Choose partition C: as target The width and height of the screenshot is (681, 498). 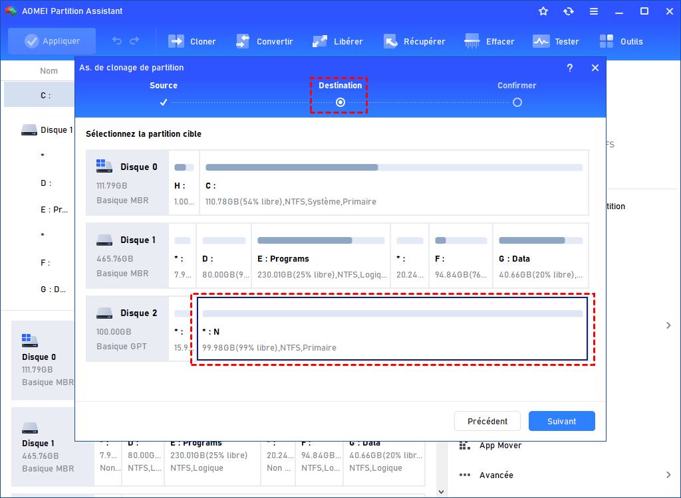[394, 183]
